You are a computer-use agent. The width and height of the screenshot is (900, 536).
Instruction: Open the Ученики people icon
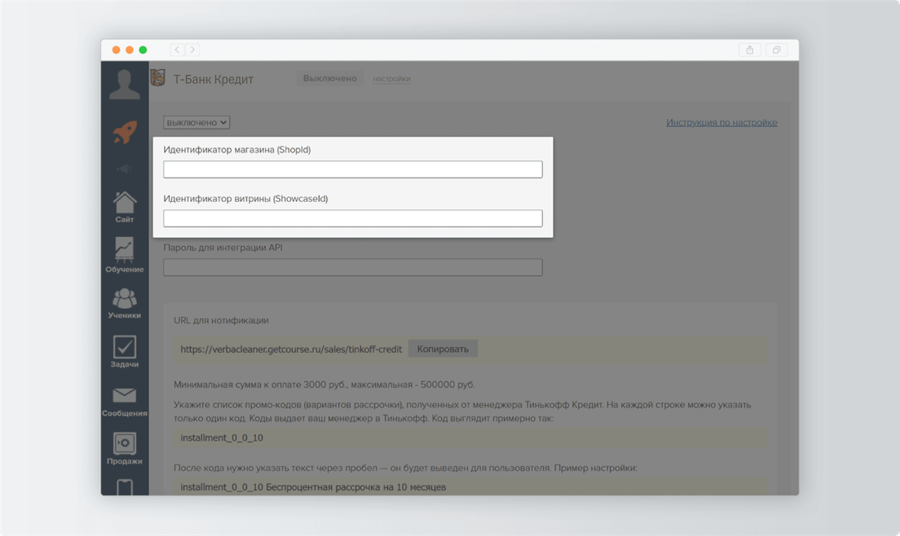tap(125, 299)
